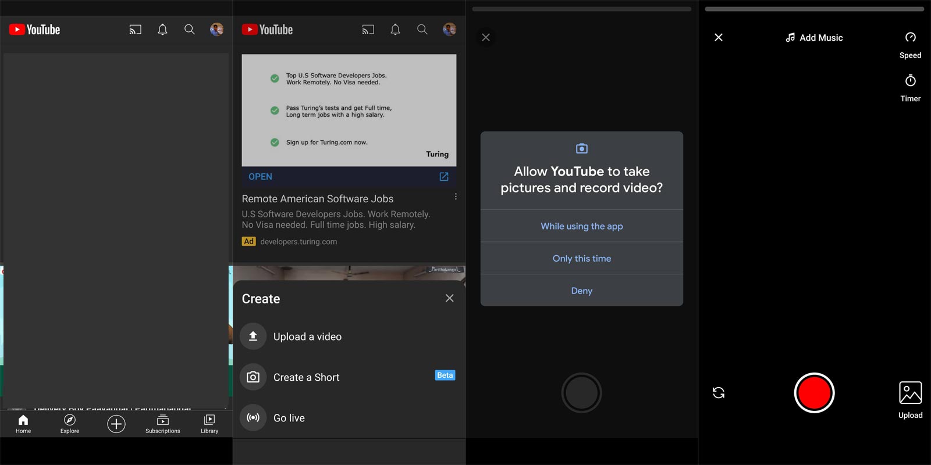
Task: Open notifications bell in first screen
Action: 162,30
